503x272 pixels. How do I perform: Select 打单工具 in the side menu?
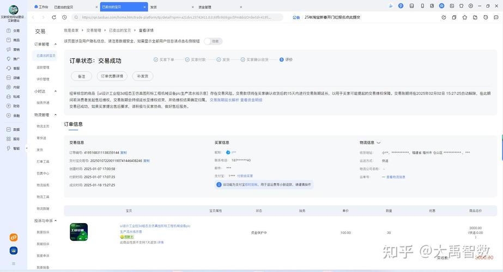click(43, 162)
